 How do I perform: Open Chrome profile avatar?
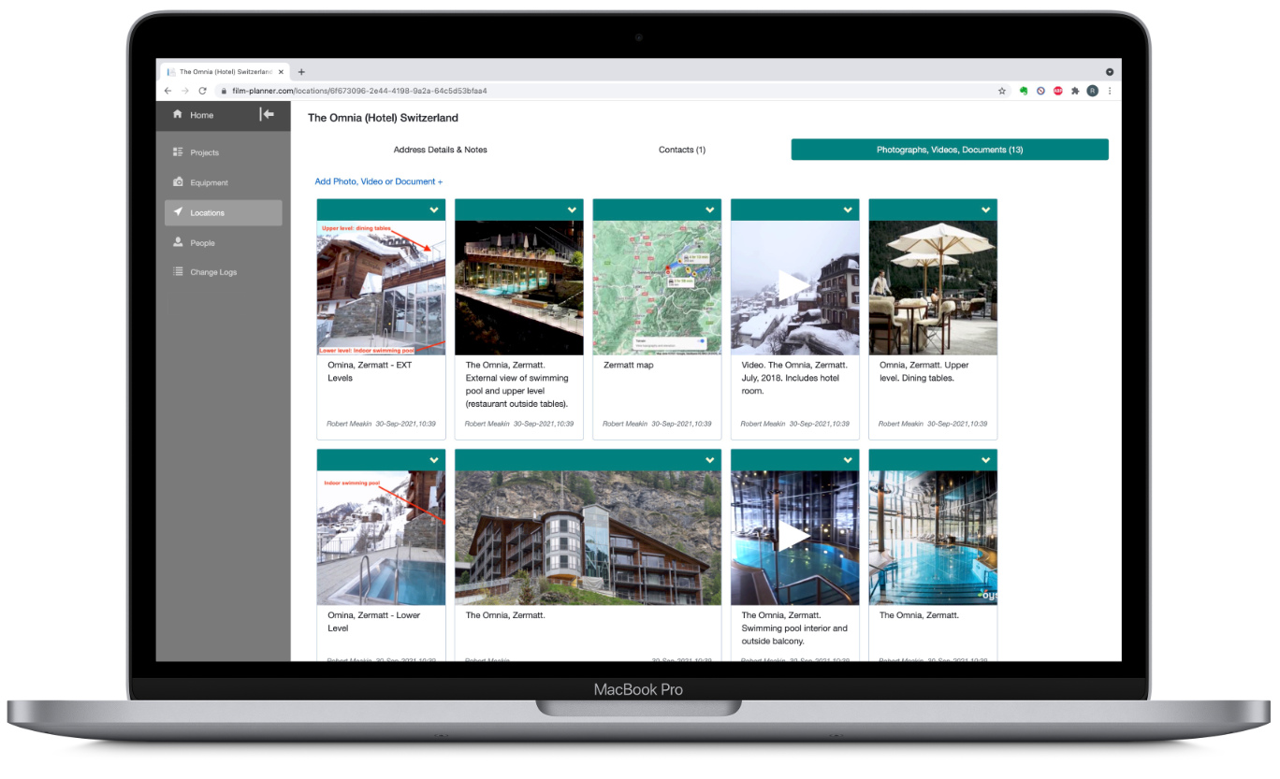(x=1092, y=91)
